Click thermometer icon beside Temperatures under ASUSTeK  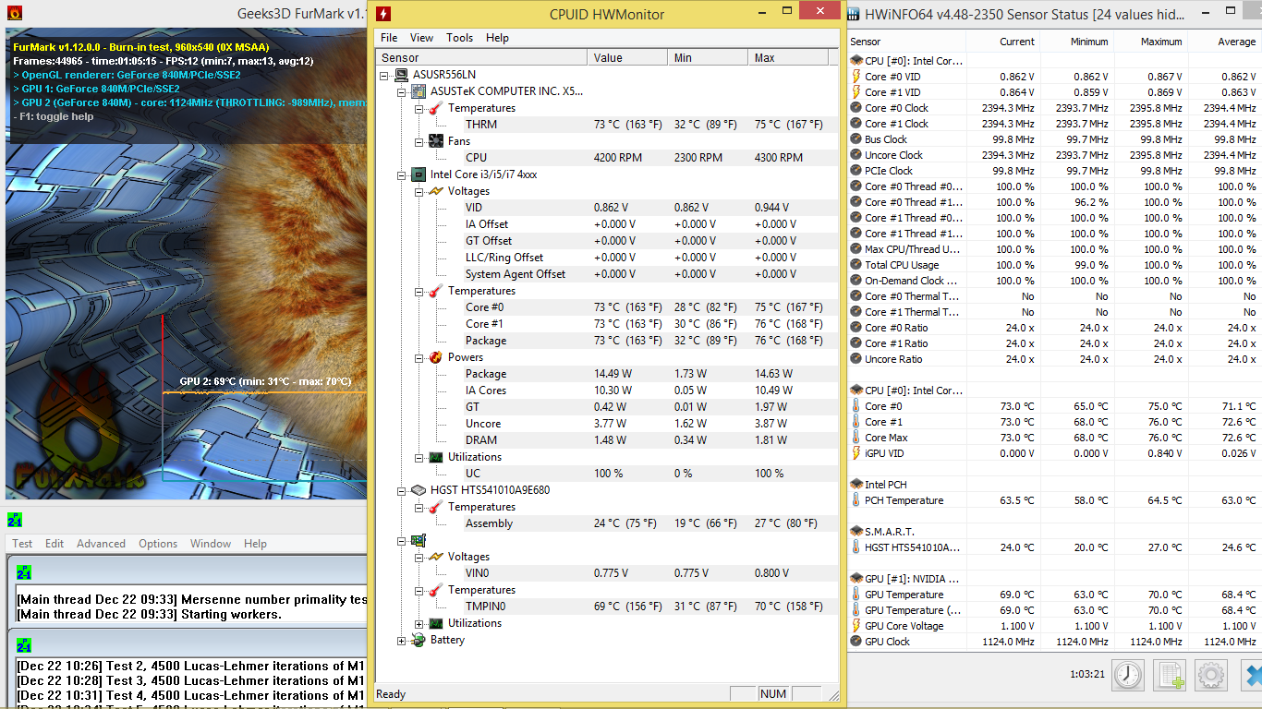click(436, 108)
